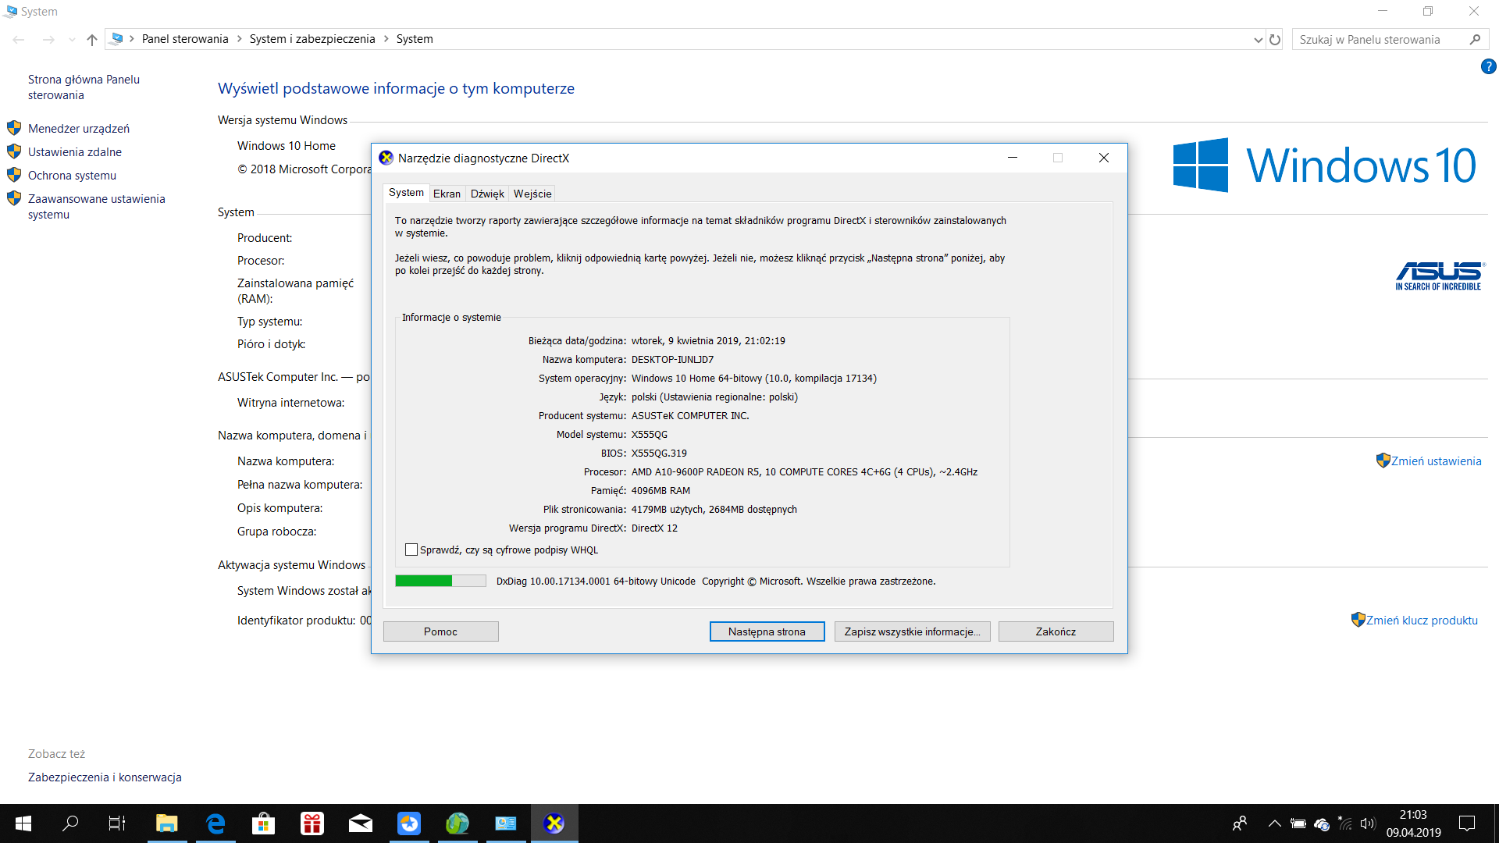The width and height of the screenshot is (1499, 843).
Task: Open Zaawansowane ustawienia systemu
Action: [97, 207]
